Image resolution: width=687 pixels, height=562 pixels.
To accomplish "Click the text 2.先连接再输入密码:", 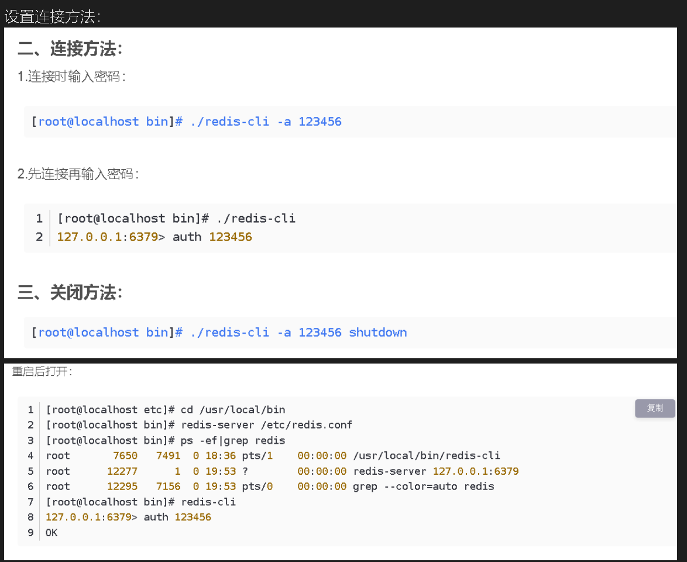I will [78, 174].
